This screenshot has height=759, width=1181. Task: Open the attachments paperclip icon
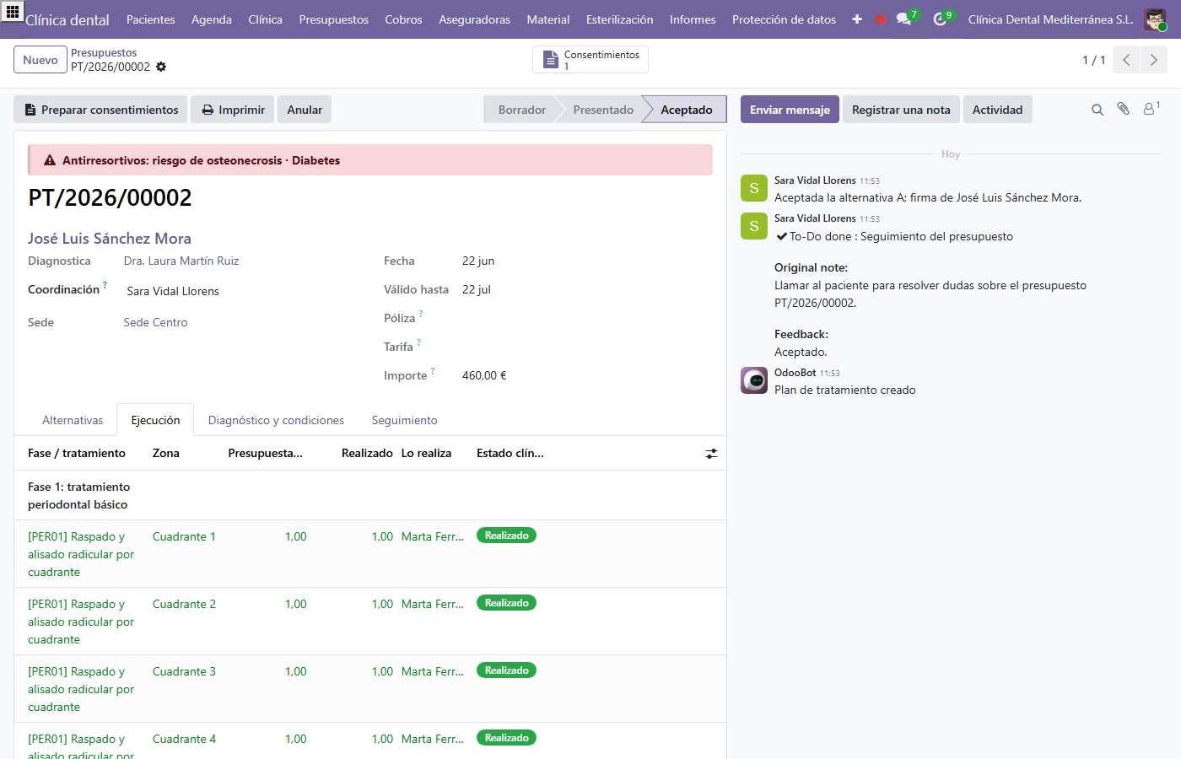pyautogui.click(x=1123, y=109)
